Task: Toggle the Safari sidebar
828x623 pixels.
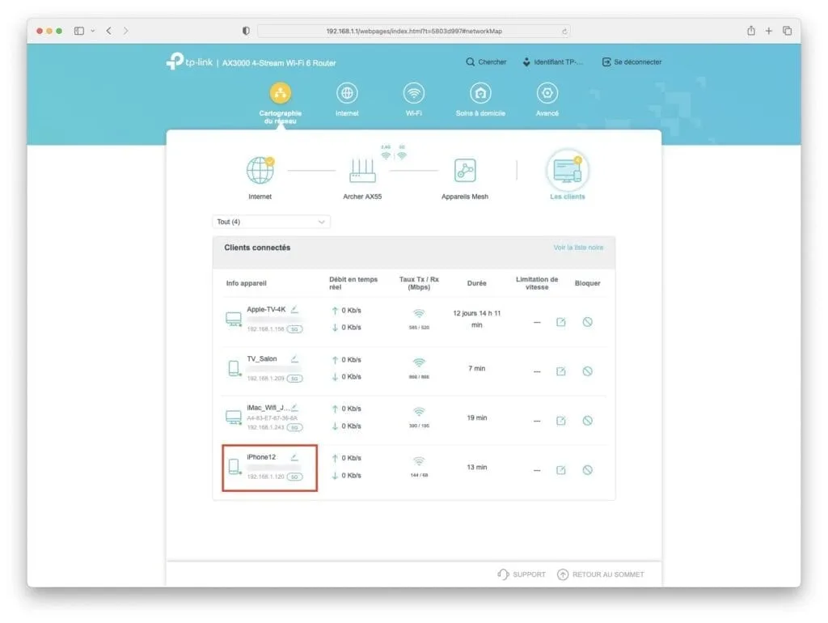Action: (79, 32)
